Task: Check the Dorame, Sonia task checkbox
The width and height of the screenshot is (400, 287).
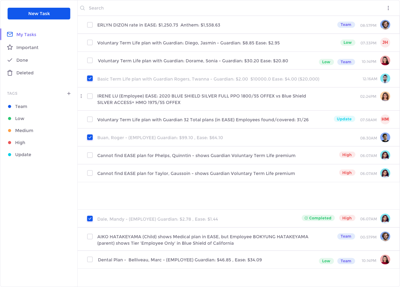Action: click(x=90, y=60)
